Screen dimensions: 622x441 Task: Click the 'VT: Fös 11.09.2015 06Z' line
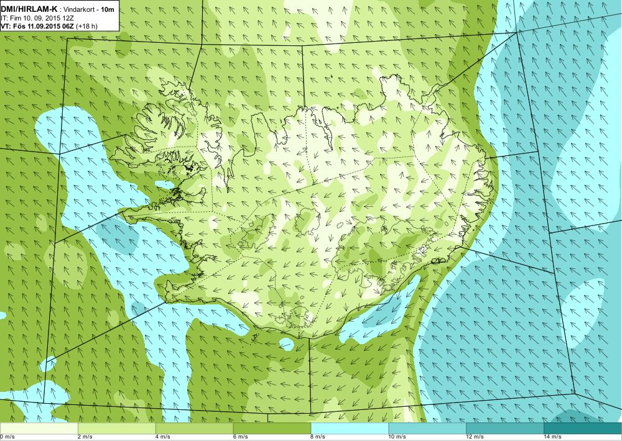37,26
